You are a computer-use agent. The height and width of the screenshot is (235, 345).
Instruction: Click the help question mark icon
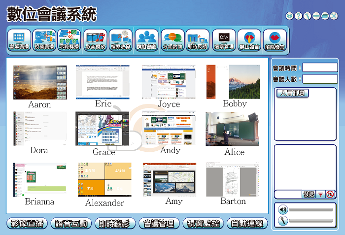point(298,16)
